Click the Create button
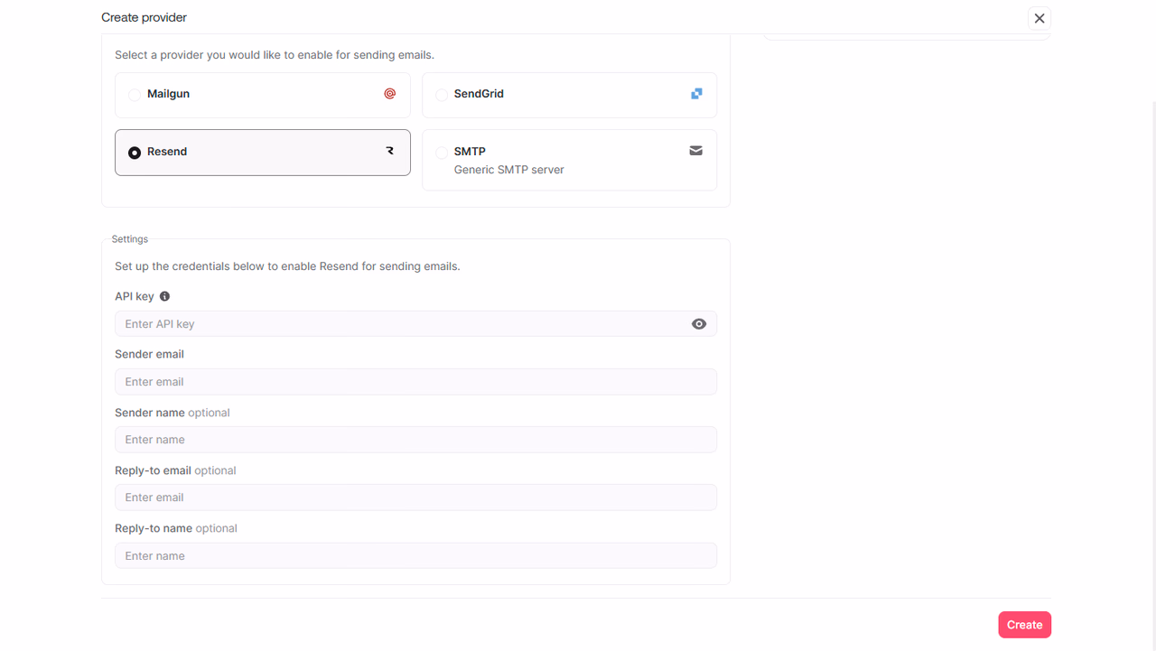Image resolution: width=1156 pixels, height=651 pixels. point(1024,625)
